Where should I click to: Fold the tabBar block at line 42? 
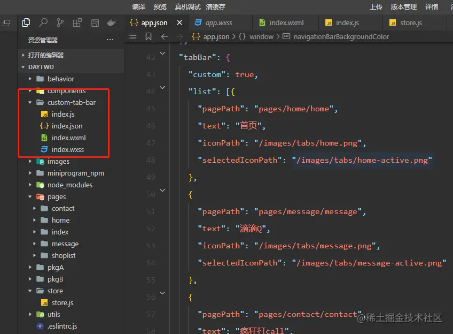tap(162, 53)
